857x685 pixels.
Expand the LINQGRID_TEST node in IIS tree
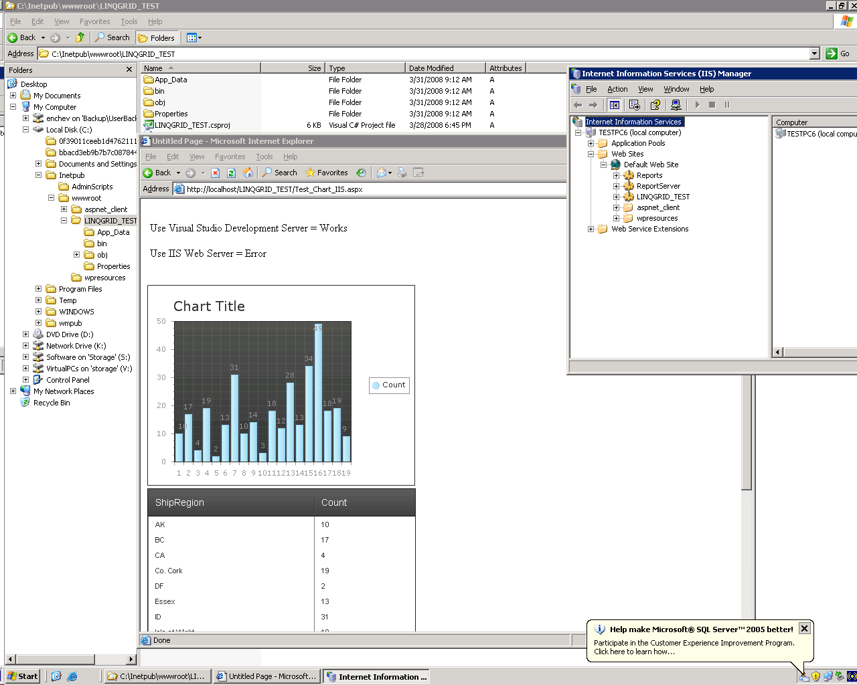tap(616, 197)
